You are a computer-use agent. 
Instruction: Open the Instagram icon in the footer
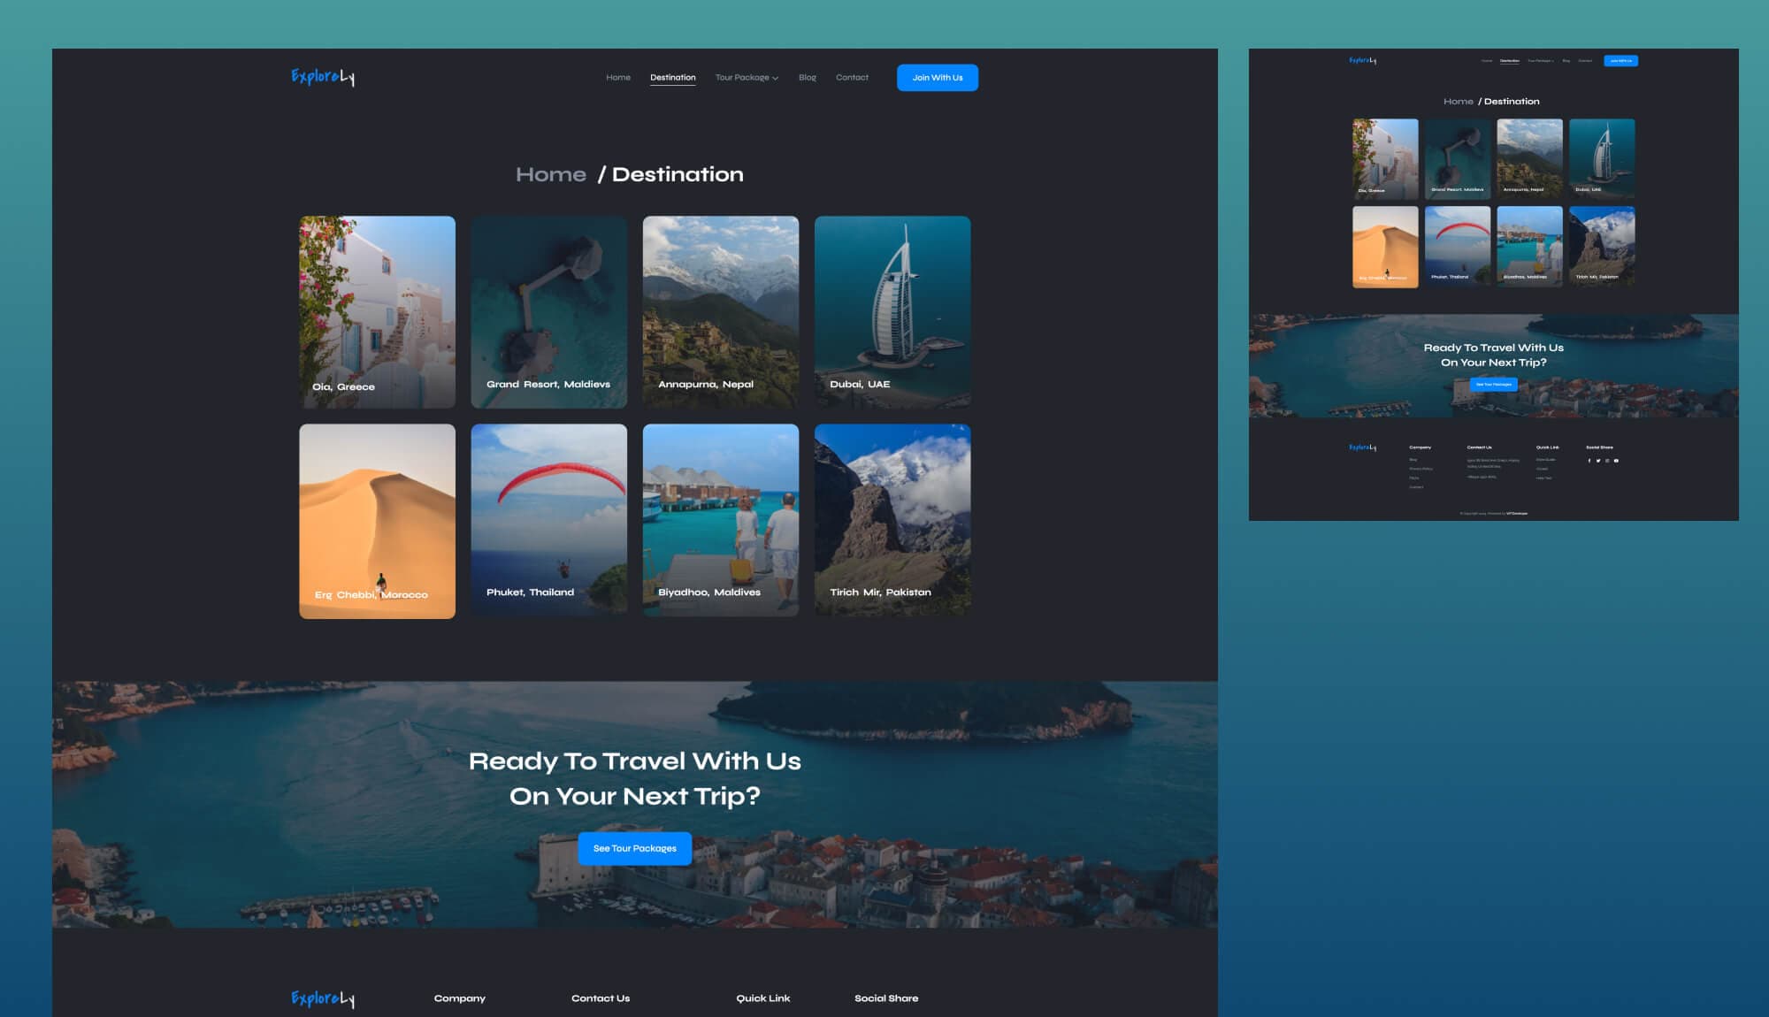click(1607, 461)
